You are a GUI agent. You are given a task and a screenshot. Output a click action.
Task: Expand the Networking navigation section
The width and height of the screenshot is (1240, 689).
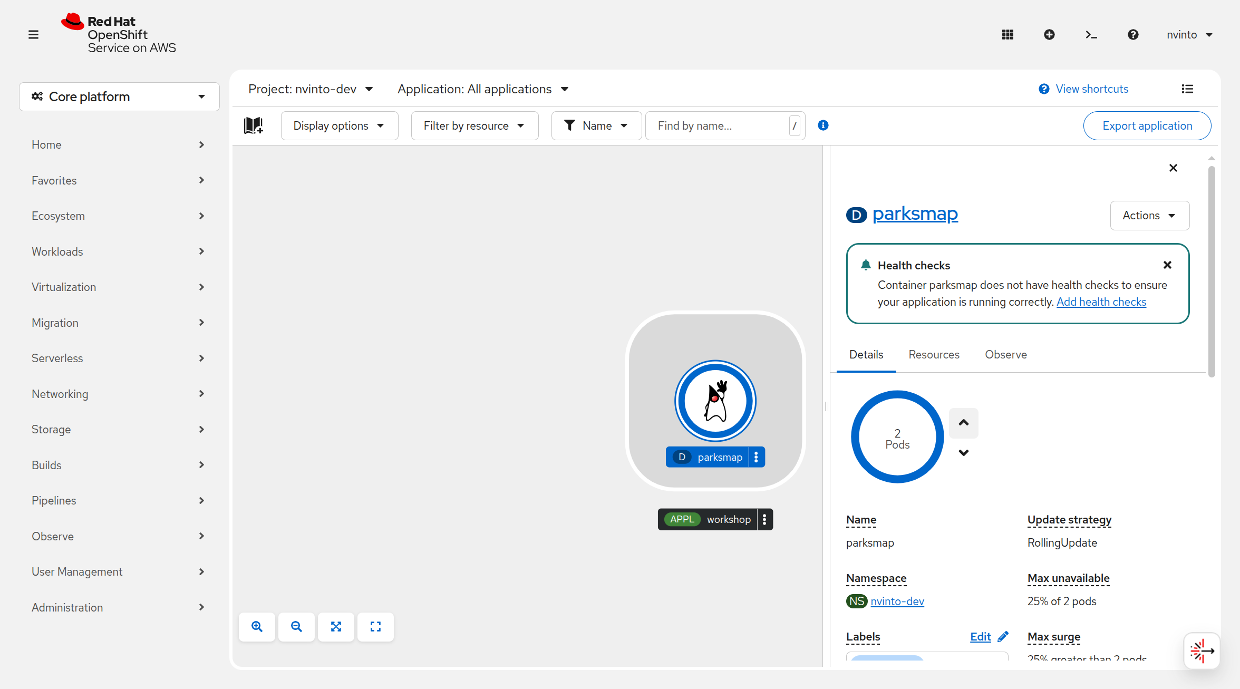coord(119,394)
